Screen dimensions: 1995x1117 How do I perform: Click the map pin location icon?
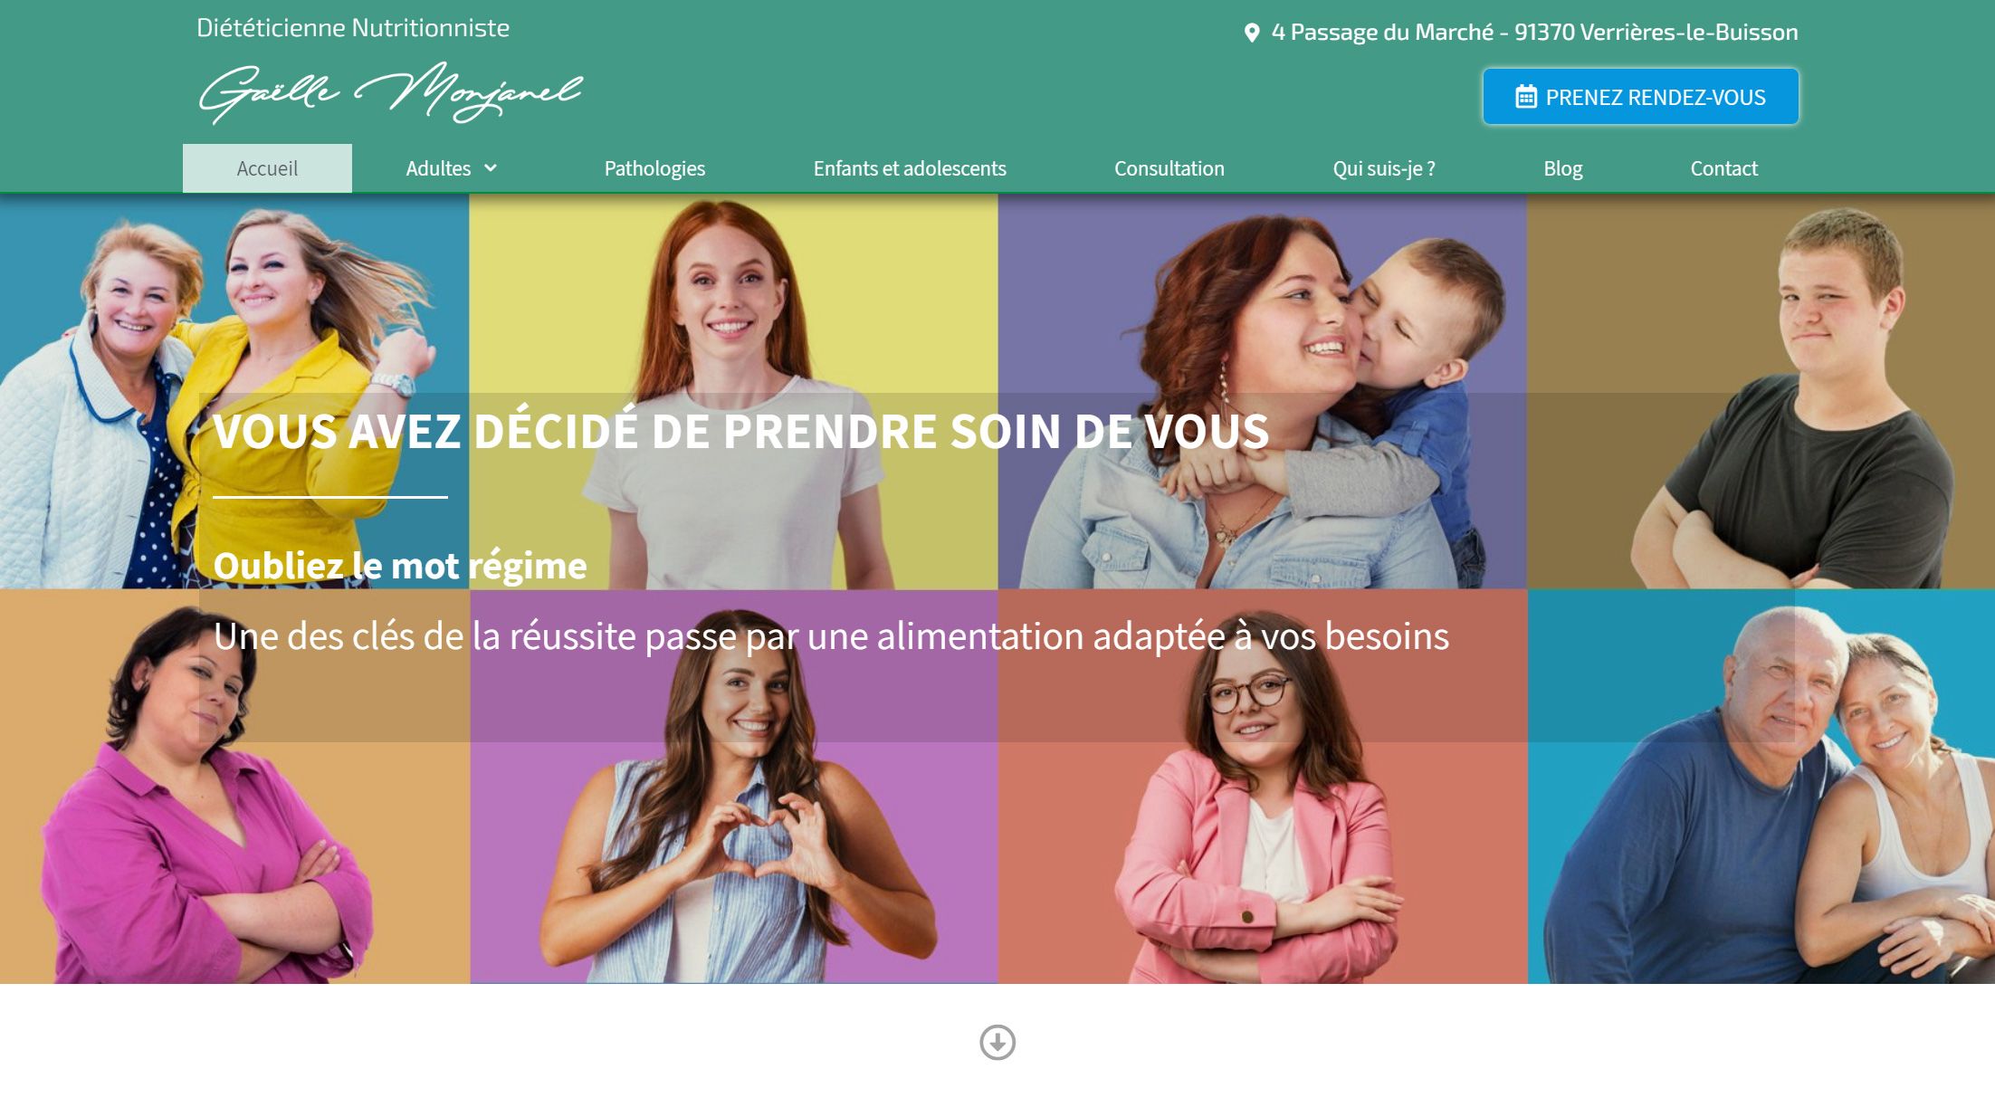tap(1252, 33)
